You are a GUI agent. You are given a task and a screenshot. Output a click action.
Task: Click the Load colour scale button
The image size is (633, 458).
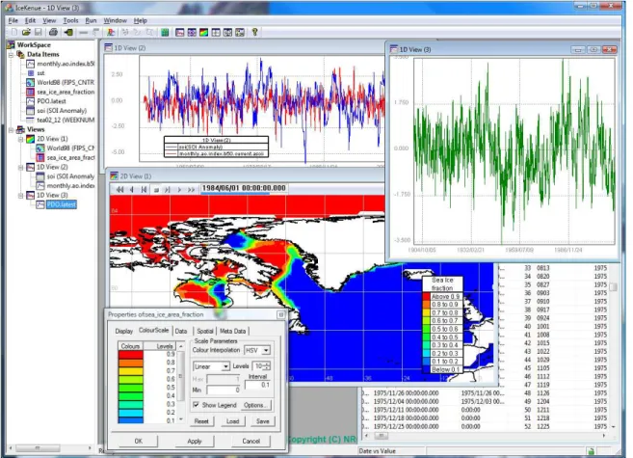tap(232, 421)
